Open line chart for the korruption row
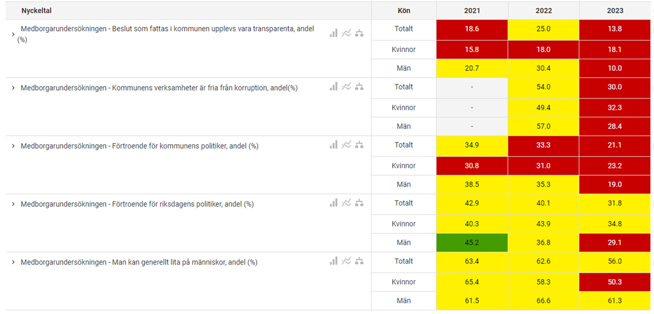This screenshot has height=314, width=654. coord(346,87)
